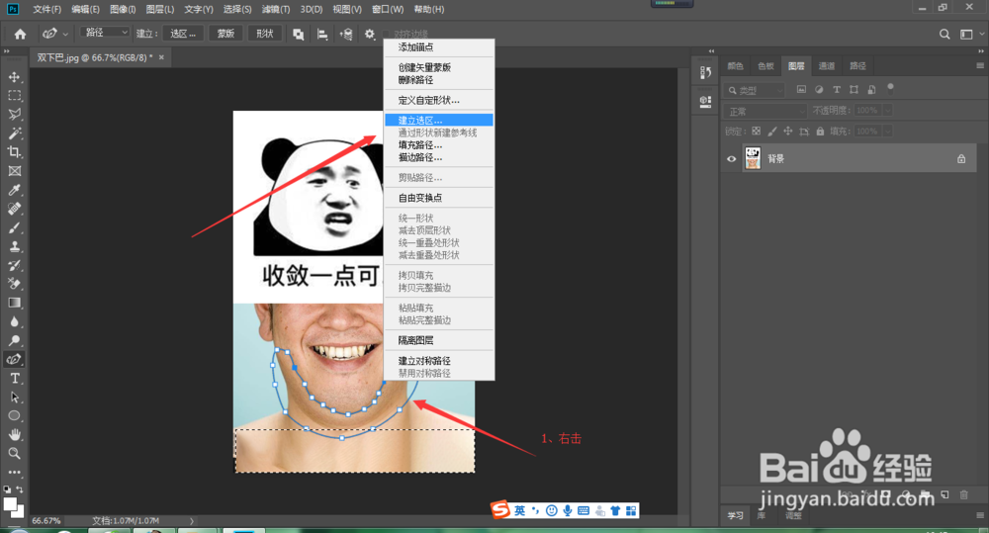Expand the pen tool preset picker arrow
Screen dimensions: 989x533
[x=65, y=34]
